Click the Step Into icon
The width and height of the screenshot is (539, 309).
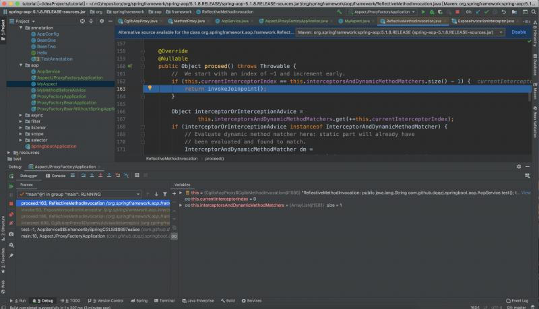click(92, 176)
